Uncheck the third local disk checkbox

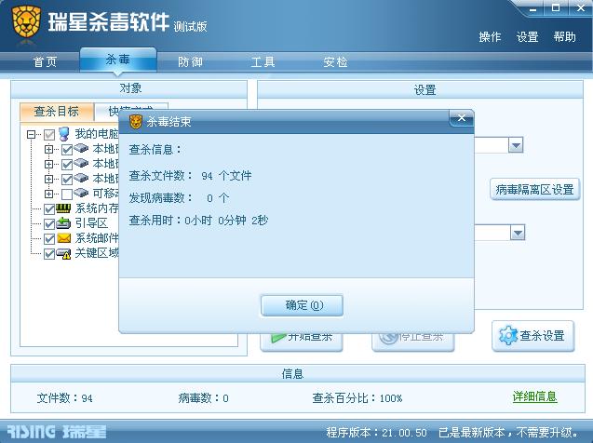(67, 179)
